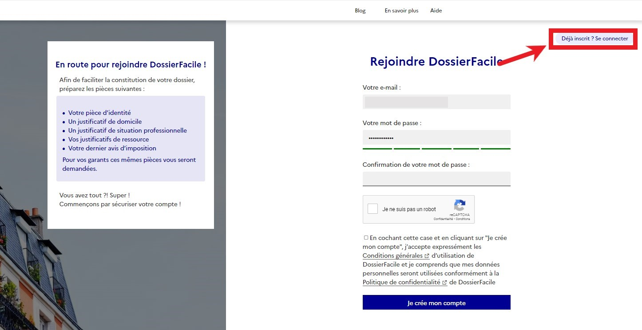Click the reCAPTCHA logo icon
642x330 pixels.
click(460, 205)
